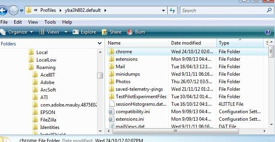Open the Tools menu

[50, 22]
